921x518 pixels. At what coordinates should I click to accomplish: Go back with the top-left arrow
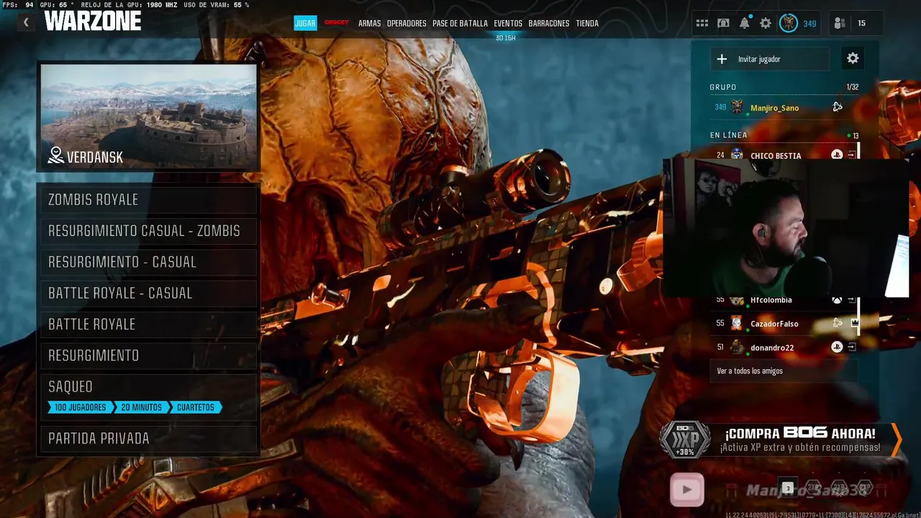point(26,22)
